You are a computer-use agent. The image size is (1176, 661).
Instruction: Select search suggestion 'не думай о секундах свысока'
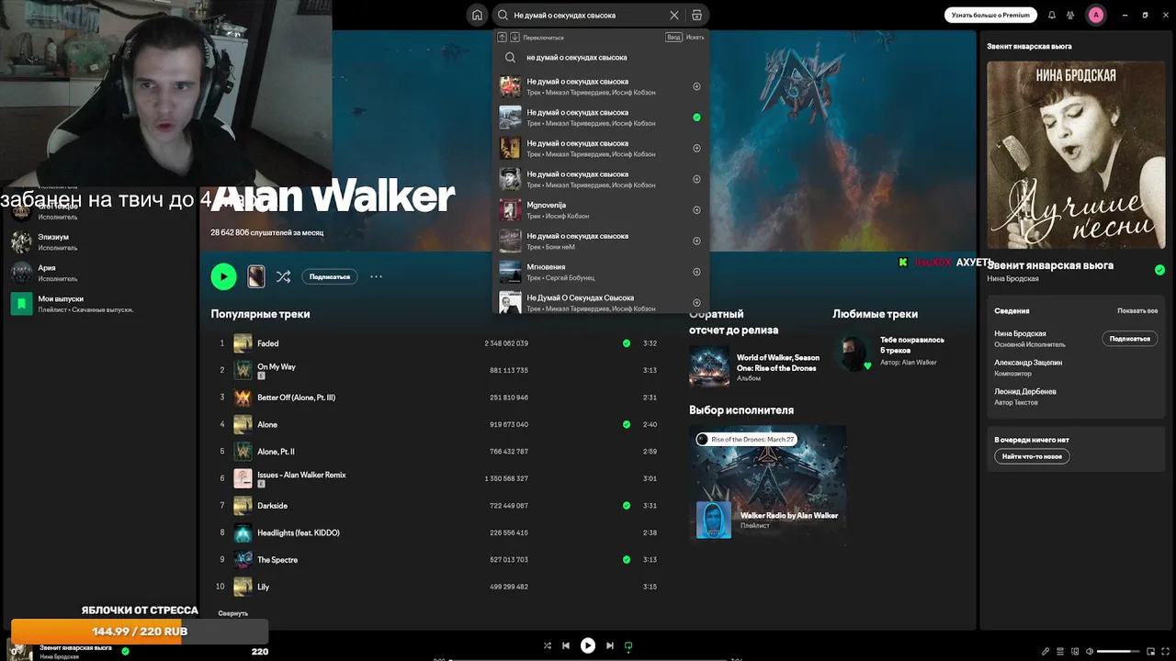(602, 57)
